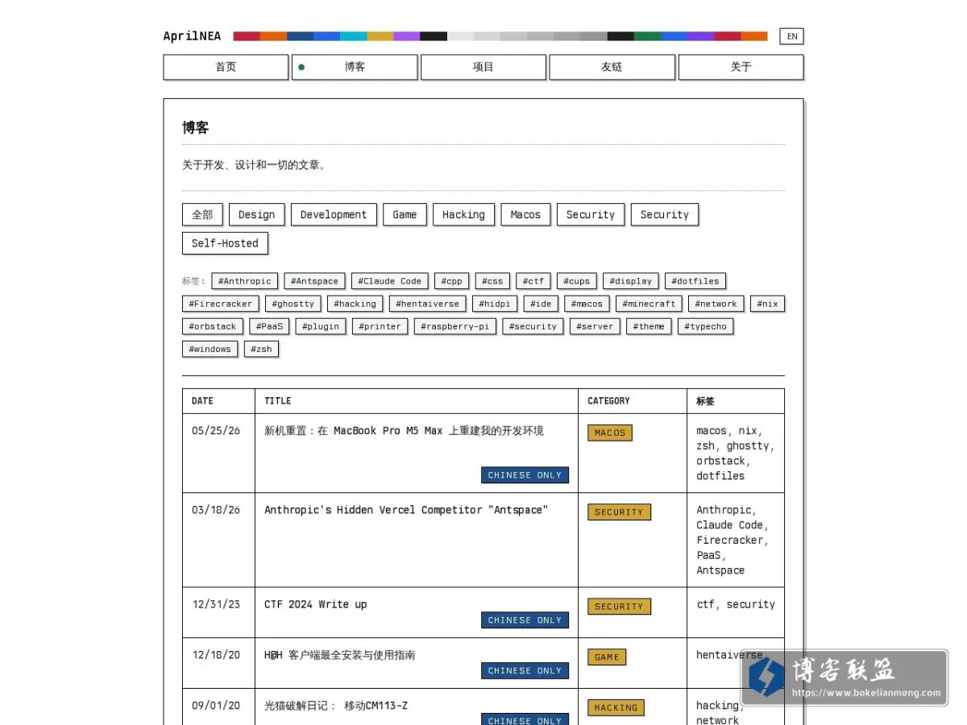
Task: Select the #zsh tag
Action: click(x=261, y=349)
